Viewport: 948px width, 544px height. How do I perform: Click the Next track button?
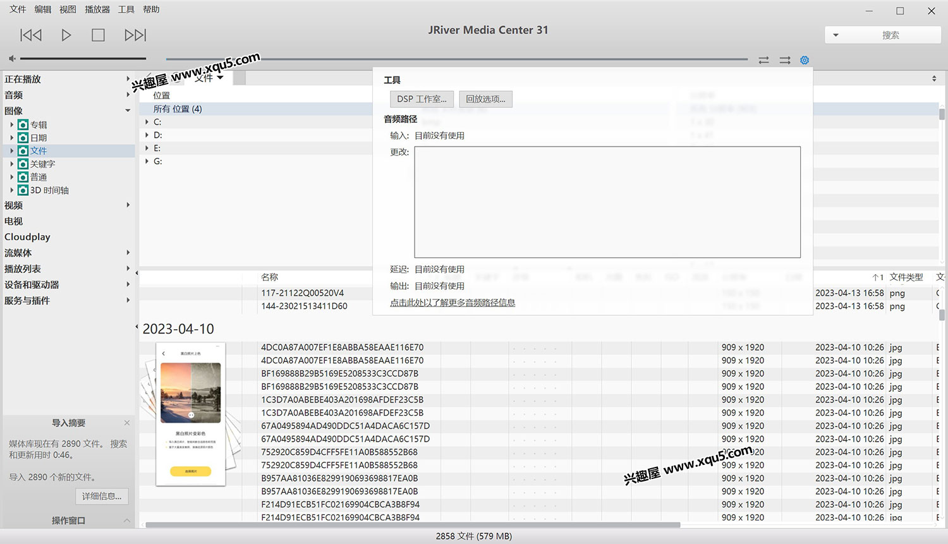click(x=135, y=35)
